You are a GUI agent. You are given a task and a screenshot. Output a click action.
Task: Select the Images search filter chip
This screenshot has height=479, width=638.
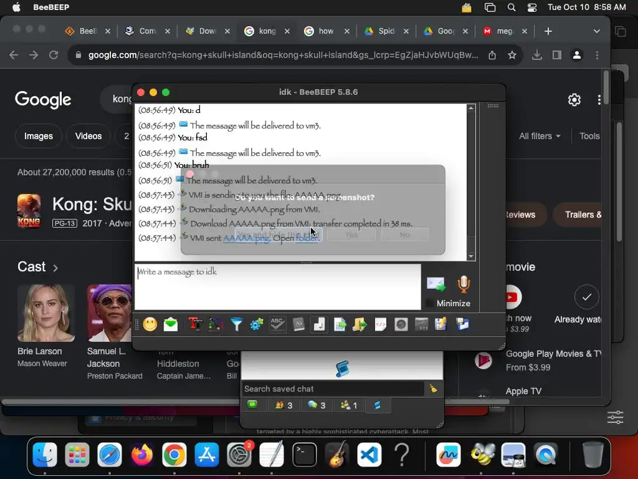click(x=38, y=136)
